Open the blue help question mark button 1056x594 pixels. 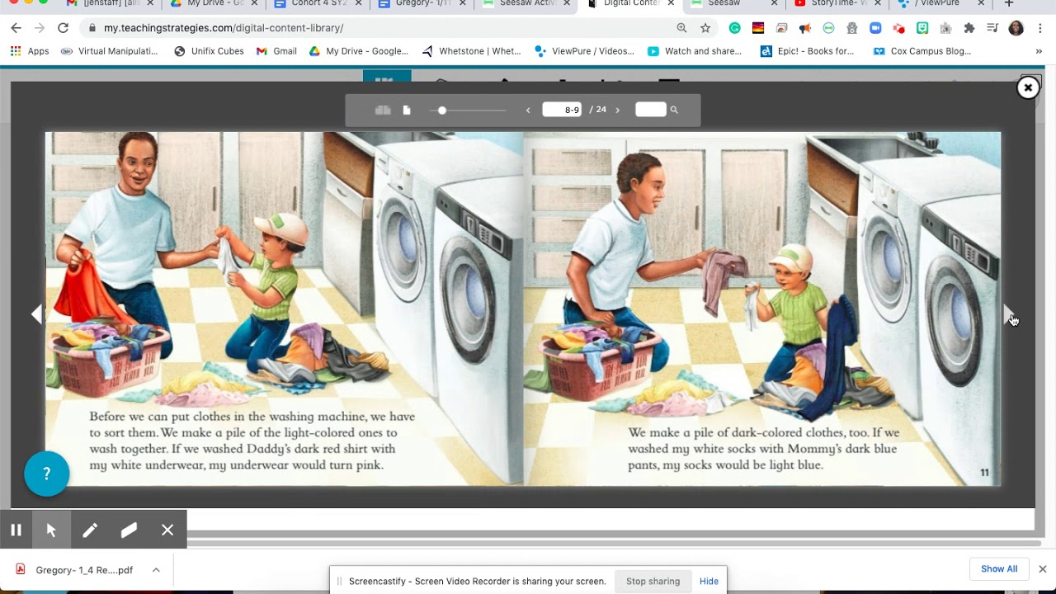[47, 474]
